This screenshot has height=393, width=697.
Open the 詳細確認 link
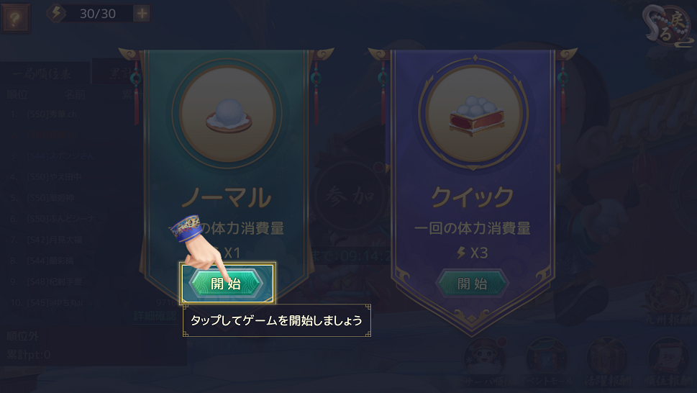tap(155, 316)
